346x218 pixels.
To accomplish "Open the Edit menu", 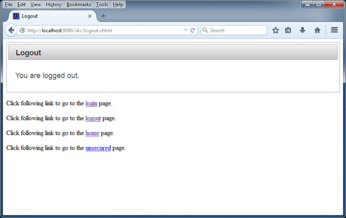I will tap(22, 4).
